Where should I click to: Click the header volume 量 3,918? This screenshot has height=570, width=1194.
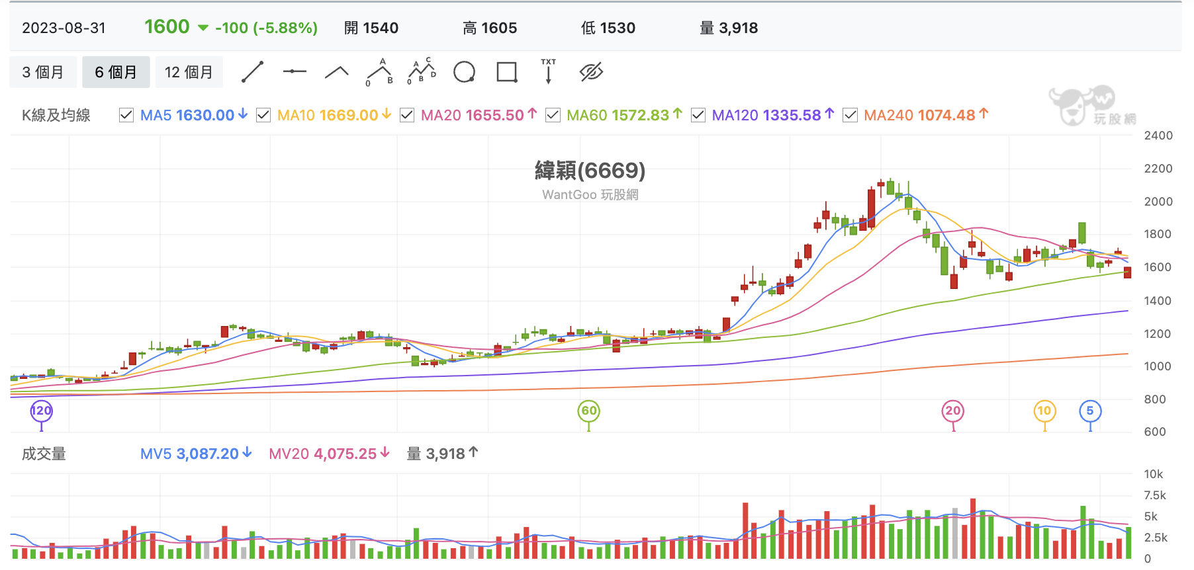[x=729, y=28]
